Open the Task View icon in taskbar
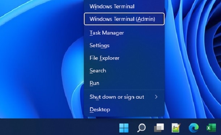The image size is (221, 135). point(159,128)
